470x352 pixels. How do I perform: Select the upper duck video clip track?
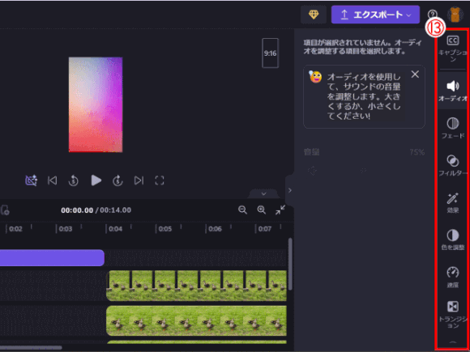coord(196,286)
